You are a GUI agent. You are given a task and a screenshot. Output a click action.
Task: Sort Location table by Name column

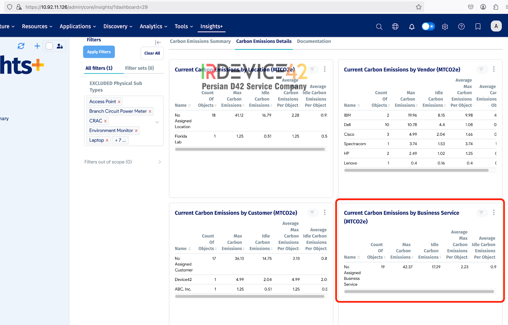point(183,105)
